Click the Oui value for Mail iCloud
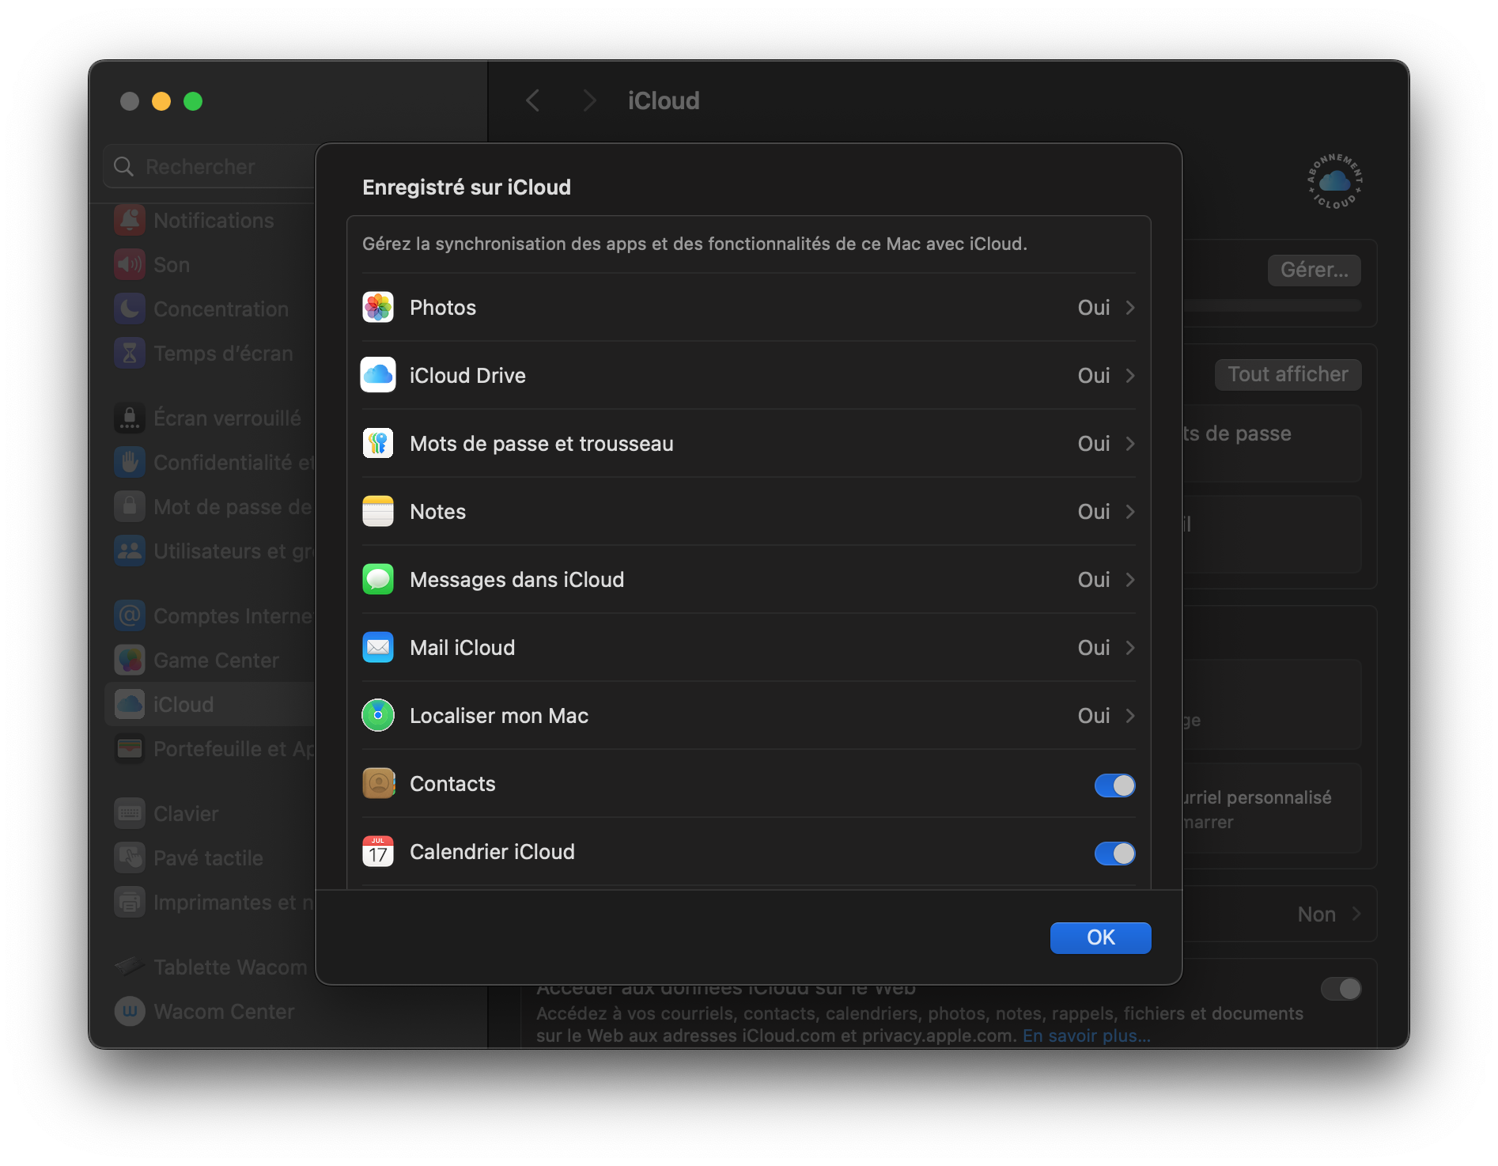This screenshot has height=1166, width=1498. [x=1094, y=648]
